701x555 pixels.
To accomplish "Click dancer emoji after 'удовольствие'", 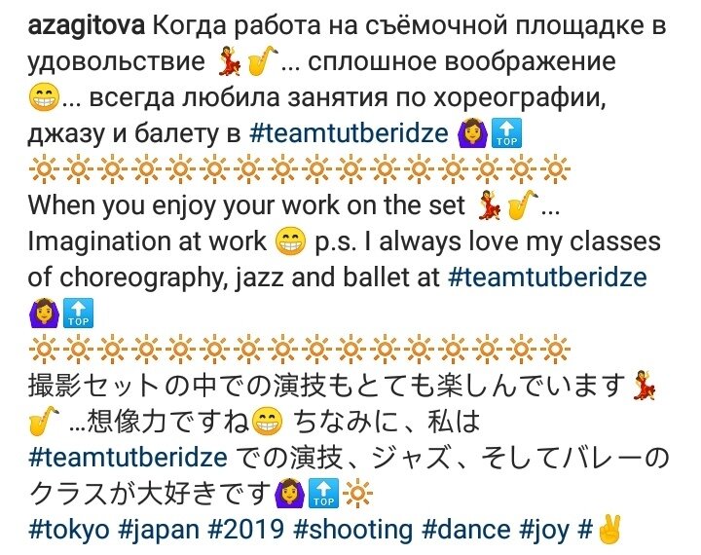I will point(230,61).
